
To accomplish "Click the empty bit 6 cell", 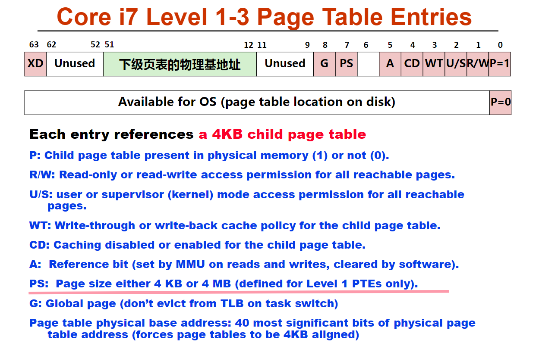I will pyautogui.click(x=368, y=64).
